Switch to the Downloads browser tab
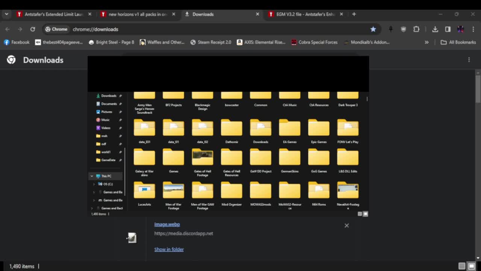Viewport: 481px width, 271px height. [203, 14]
